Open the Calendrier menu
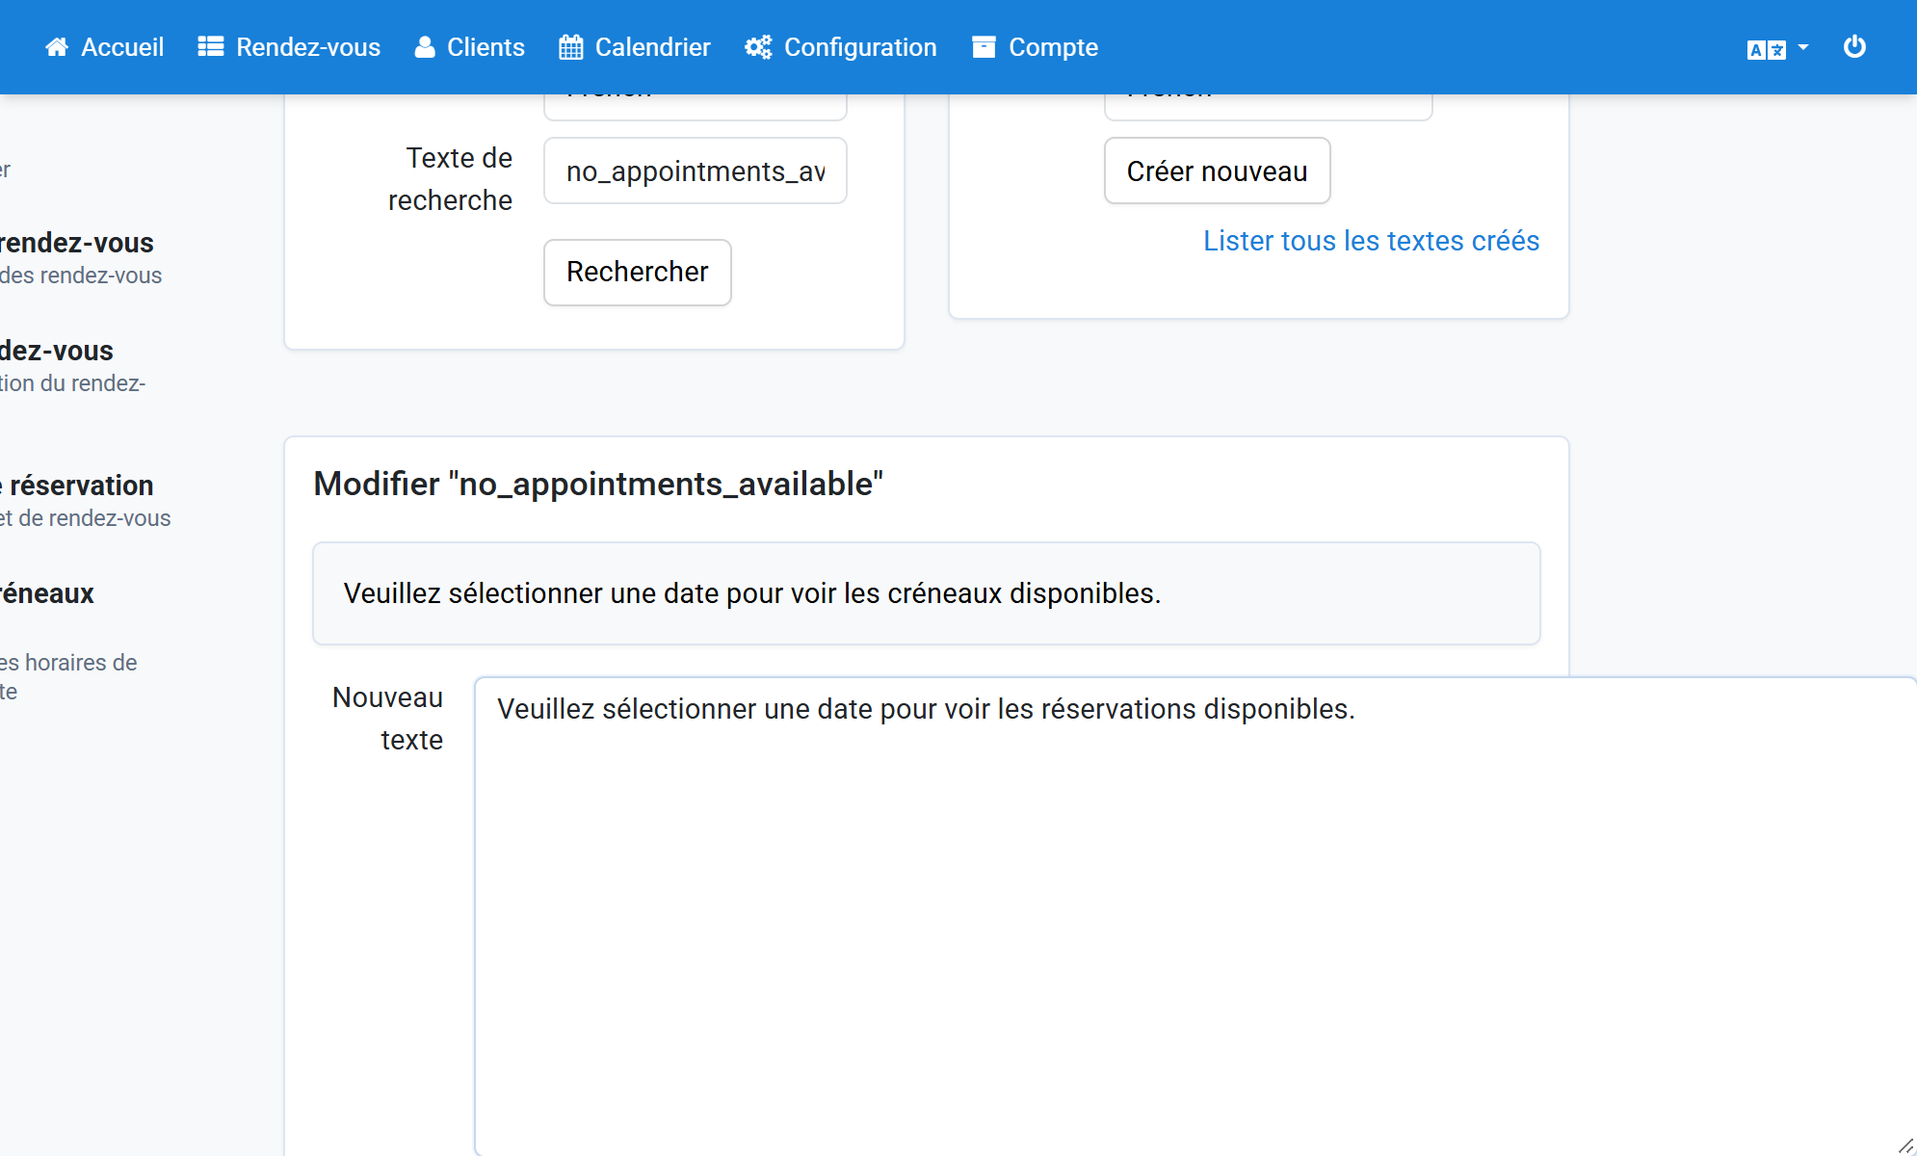Screen dimensions: 1917x1156 click(635, 47)
